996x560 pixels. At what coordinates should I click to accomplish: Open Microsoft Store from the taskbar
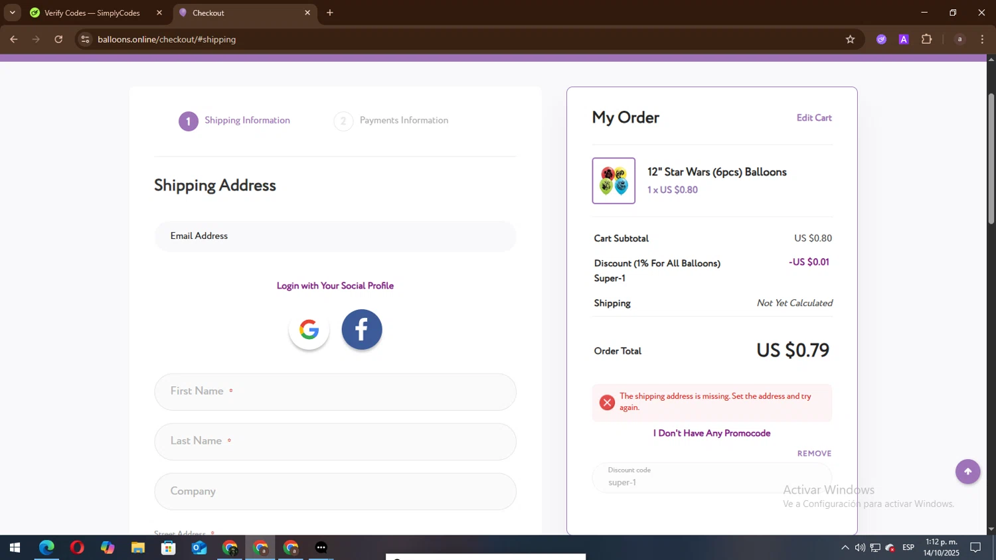point(169,547)
